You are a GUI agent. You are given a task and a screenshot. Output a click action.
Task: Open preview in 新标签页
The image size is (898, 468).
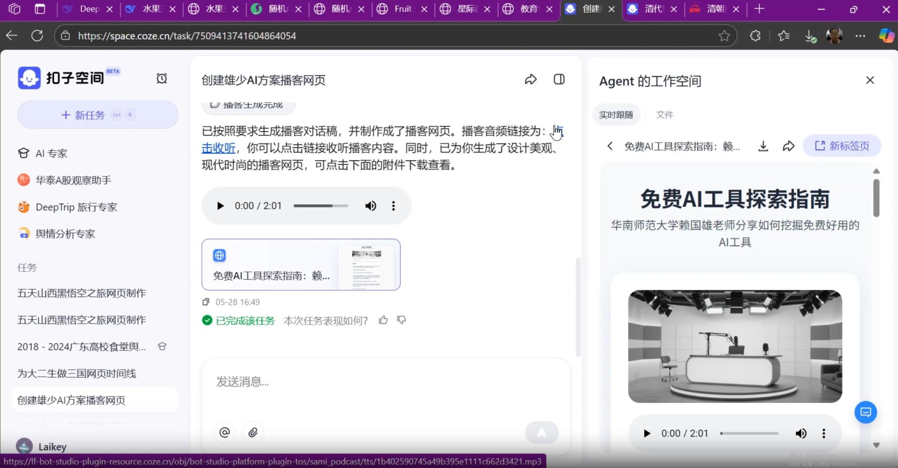[841, 146]
